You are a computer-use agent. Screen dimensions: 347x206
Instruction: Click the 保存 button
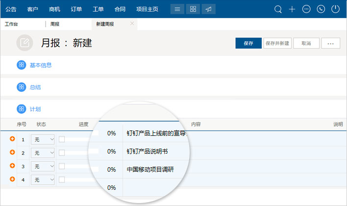248,43
